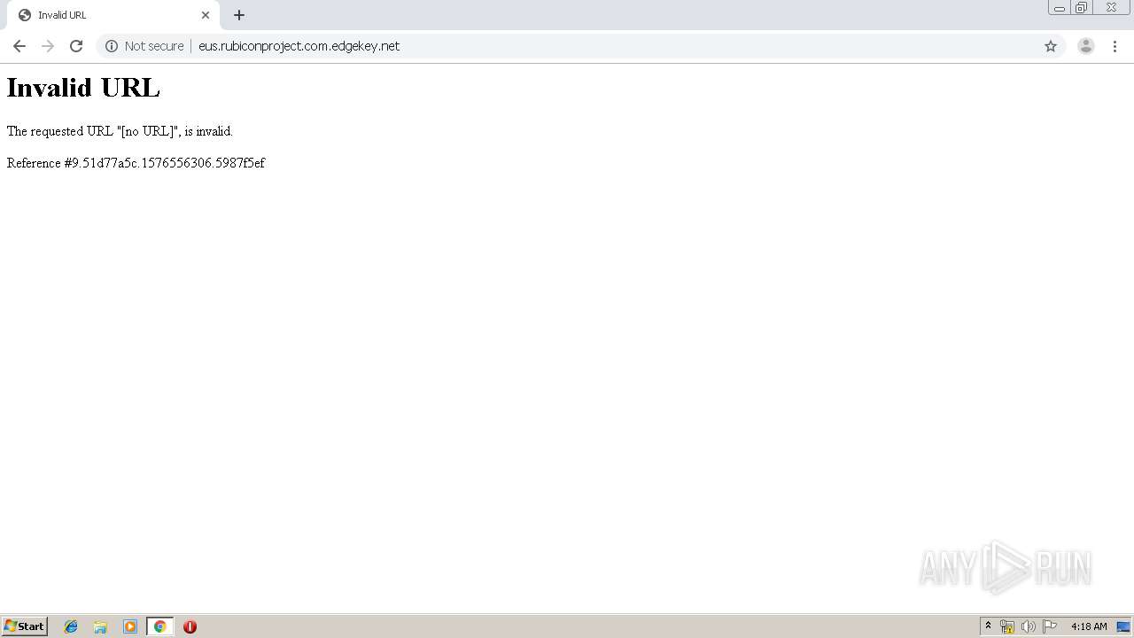
Task: Select the Invalid URL tab
Action: click(113, 15)
